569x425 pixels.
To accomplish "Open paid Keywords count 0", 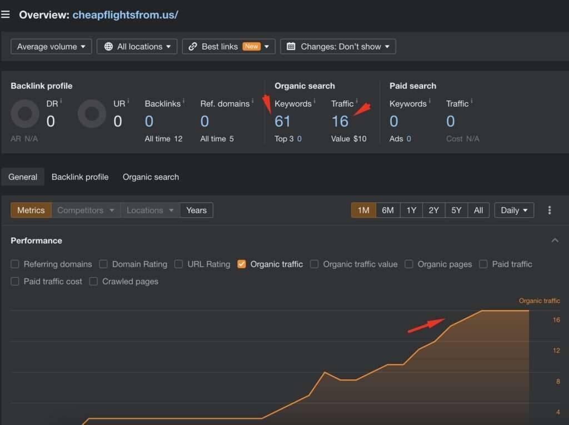I will coord(394,121).
